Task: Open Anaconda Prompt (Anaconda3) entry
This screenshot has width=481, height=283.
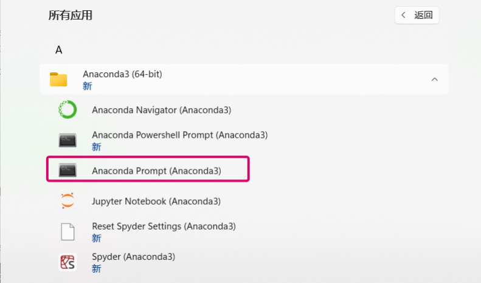Action: [156, 171]
